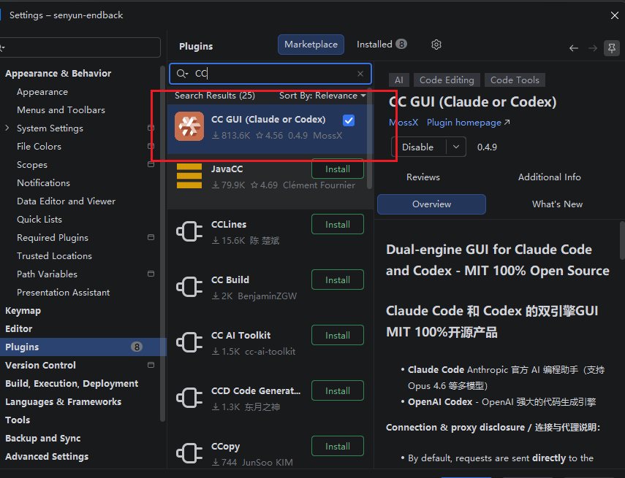Click the CCD Code Generator plug icon

(189, 398)
